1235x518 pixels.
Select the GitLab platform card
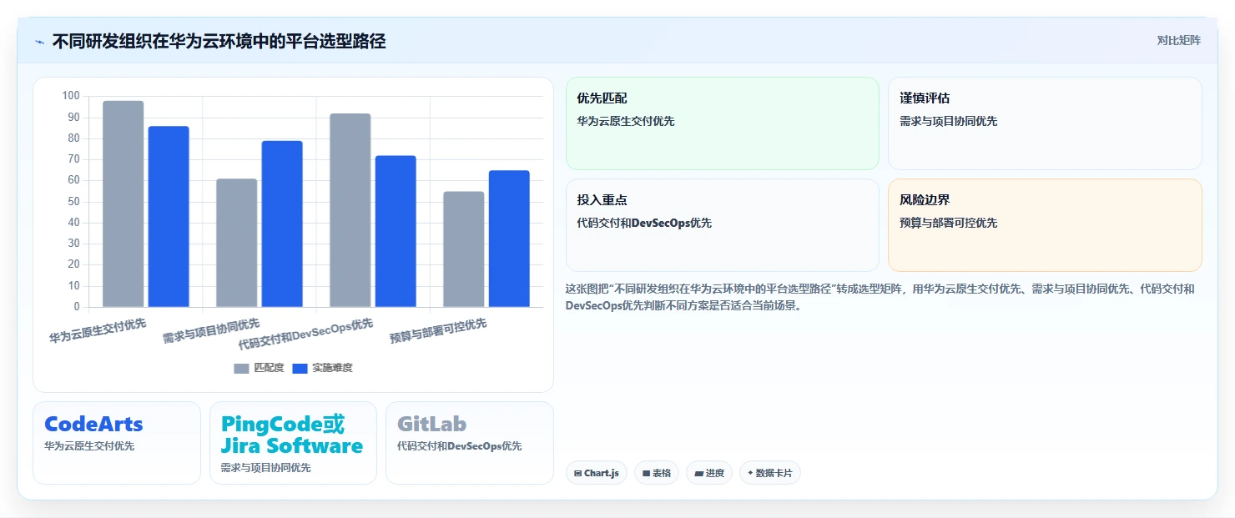click(x=470, y=443)
